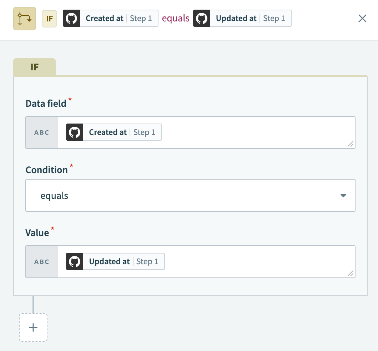Select the Updated at Step 1 token
Viewport: 378px width, 351px height.
[x=114, y=261]
